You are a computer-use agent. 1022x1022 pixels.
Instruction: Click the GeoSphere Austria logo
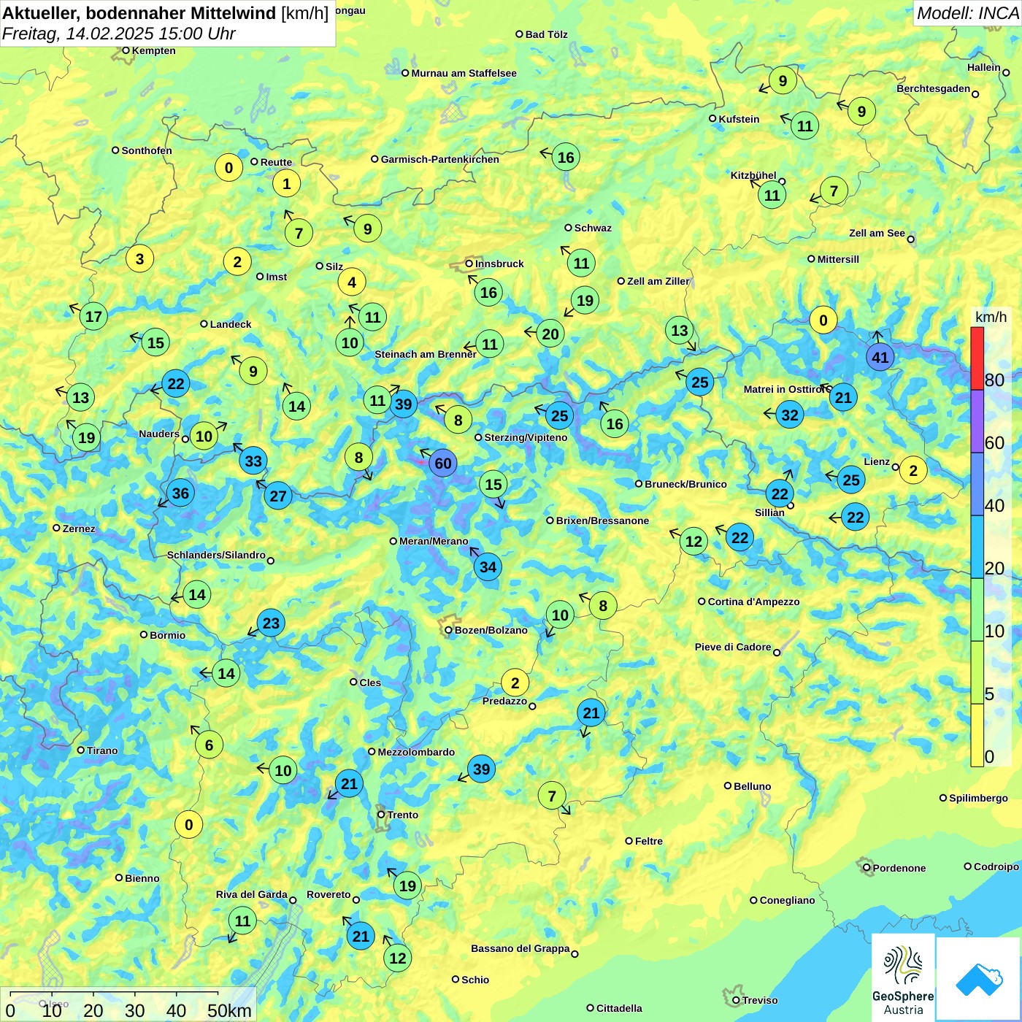(903, 978)
